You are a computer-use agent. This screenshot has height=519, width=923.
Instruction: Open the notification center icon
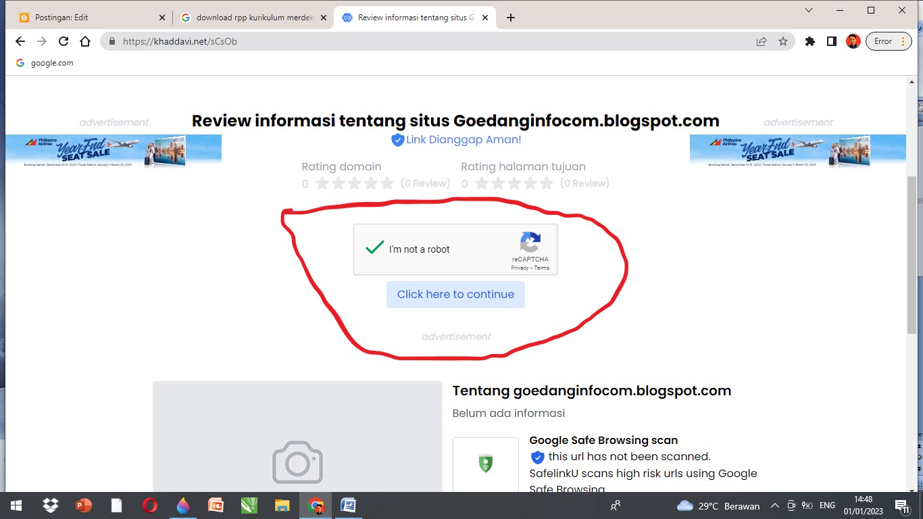tap(902, 505)
